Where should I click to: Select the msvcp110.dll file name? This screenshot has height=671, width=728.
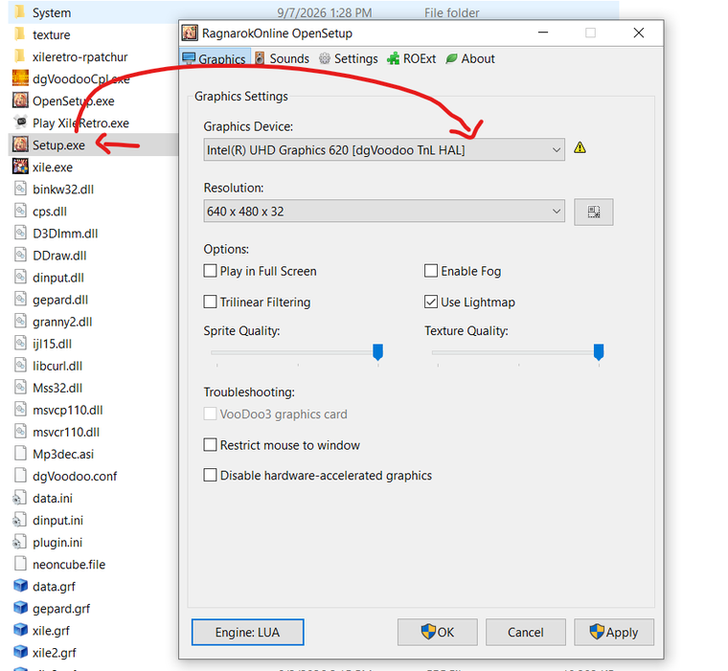tap(68, 410)
